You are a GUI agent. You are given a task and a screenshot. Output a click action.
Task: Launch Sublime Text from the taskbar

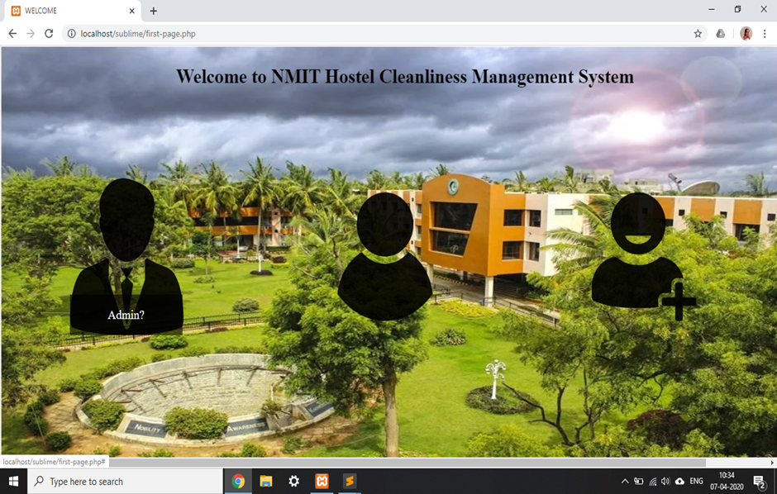(x=349, y=481)
